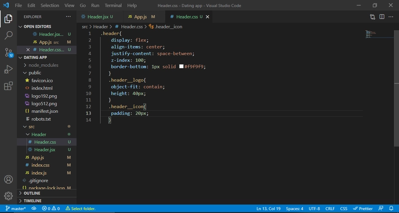This screenshot has width=399, height=213.
Task: Open errors and warnings count in status bar
Action: 51,209
